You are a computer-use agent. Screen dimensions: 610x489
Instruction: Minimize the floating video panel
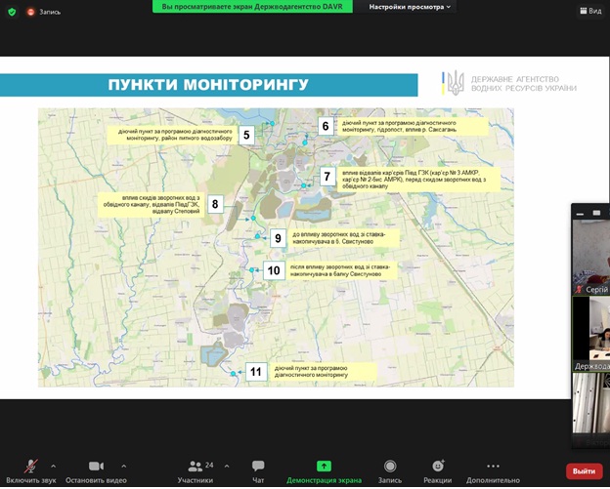pos(580,213)
